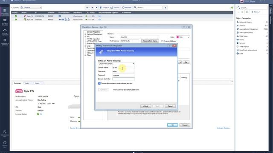Click the edit pencil icon in toolbar
273x153 pixels.
pyautogui.click(x=92, y=8)
